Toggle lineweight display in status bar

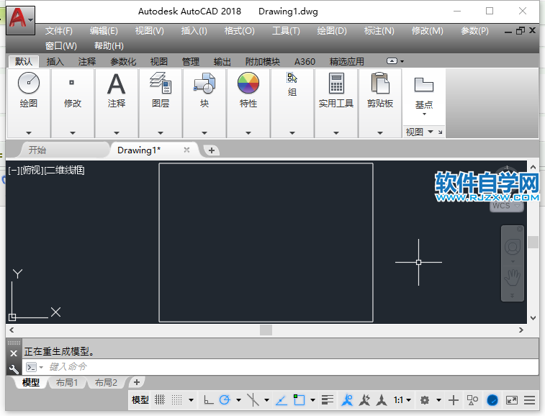pos(328,400)
